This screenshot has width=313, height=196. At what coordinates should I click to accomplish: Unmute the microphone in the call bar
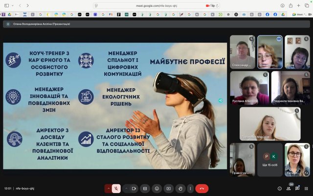tap(116, 188)
